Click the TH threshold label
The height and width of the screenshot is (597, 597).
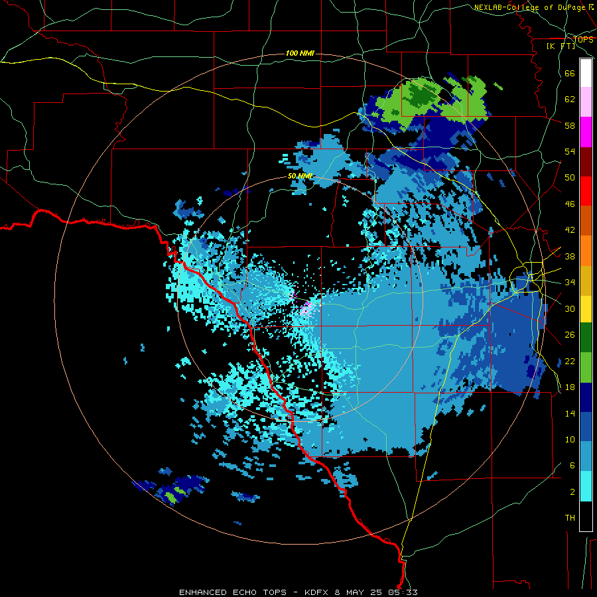570,518
